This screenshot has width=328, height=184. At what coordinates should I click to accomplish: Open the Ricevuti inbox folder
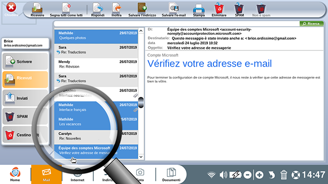click(x=25, y=80)
